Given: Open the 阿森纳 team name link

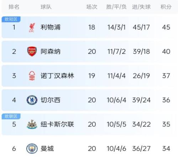Looking at the screenshot, I should coord(51,51).
